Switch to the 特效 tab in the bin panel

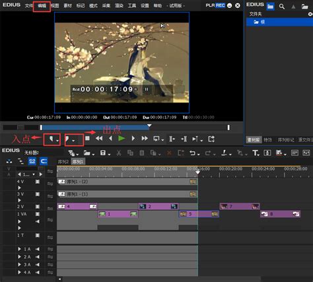click(x=267, y=140)
